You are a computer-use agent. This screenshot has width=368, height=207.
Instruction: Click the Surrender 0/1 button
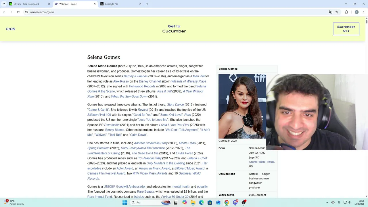pos(346,29)
